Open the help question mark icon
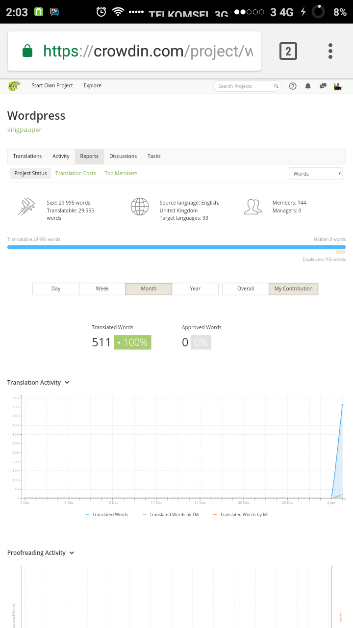This screenshot has height=628, width=353. pos(293,86)
